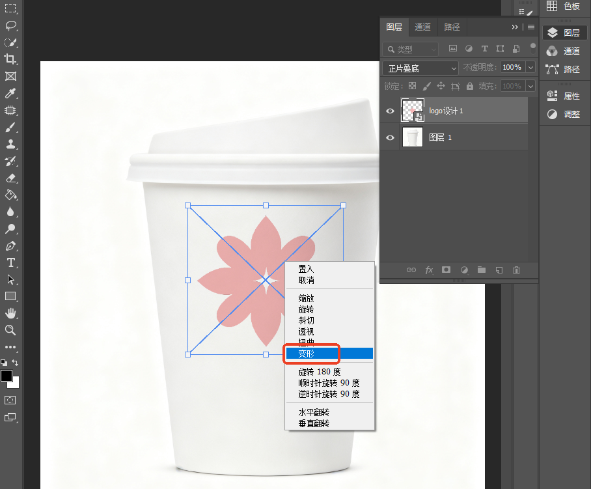Select the Rectangular Marquee tool
This screenshot has width=591, height=489.
coord(10,8)
